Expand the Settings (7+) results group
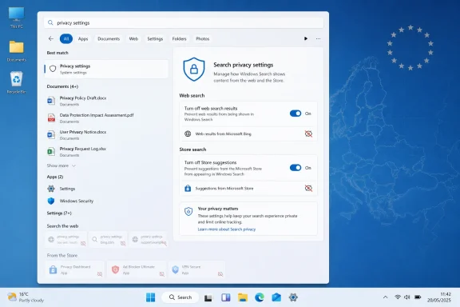460x307 pixels. pyautogui.click(x=59, y=213)
